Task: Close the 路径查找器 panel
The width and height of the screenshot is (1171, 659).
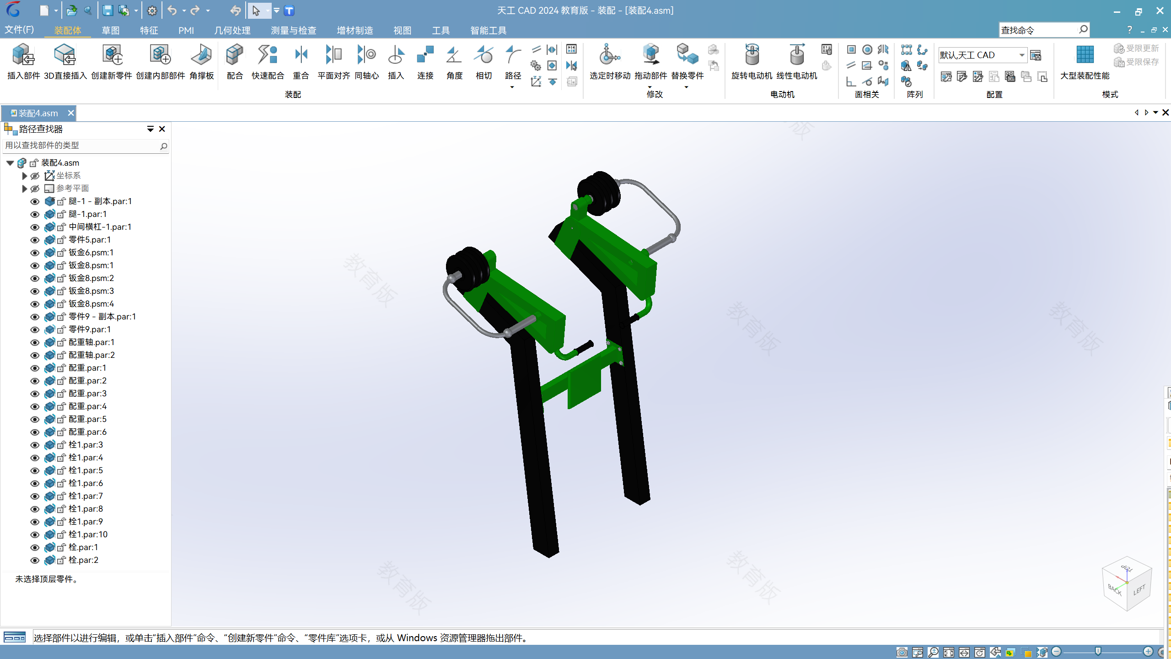Action: tap(162, 129)
